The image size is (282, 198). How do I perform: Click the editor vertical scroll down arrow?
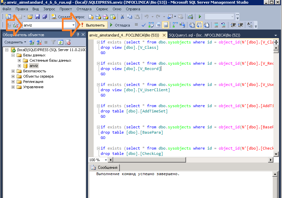[276, 154]
